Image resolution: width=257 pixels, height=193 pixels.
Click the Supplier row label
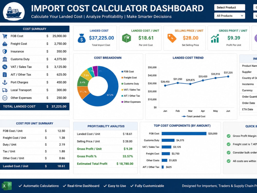[247, 72]
